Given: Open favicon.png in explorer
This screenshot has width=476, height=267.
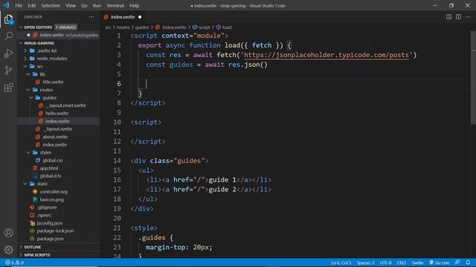Looking at the screenshot, I should (x=51, y=200).
